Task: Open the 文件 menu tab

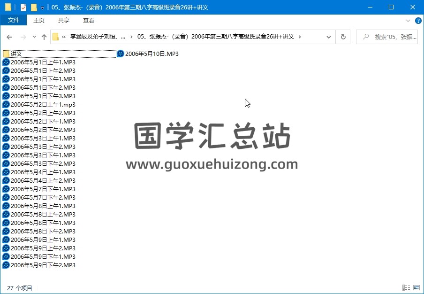Action: pyautogui.click(x=14, y=20)
